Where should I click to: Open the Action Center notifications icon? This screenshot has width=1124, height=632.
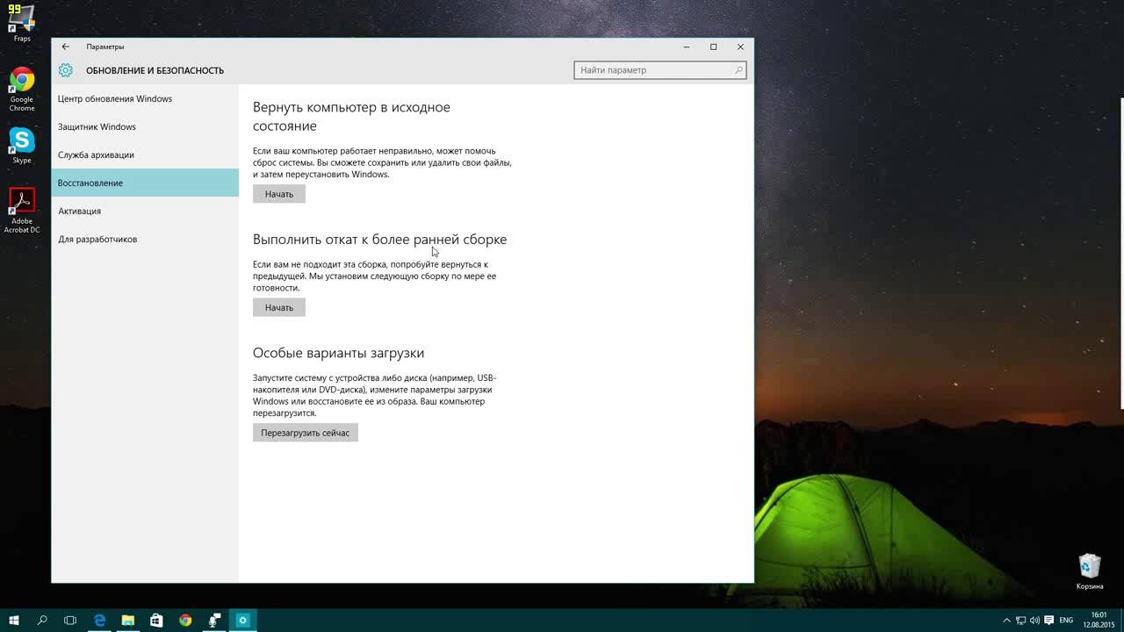(x=1049, y=621)
